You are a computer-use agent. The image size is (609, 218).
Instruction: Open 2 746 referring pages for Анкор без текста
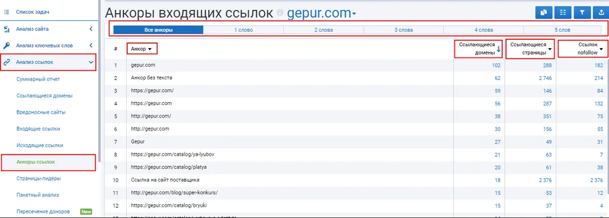(x=545, y=78)
